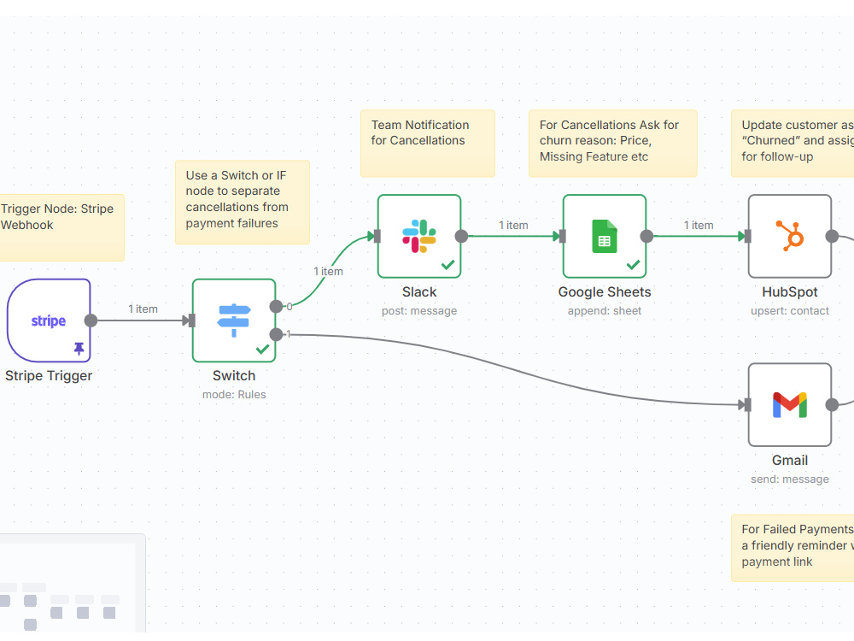
Task: Click '1 item' label between Slack and Sheets
Action: 513,225
